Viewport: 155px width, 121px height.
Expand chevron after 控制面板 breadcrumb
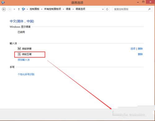(x=42, y=9)
